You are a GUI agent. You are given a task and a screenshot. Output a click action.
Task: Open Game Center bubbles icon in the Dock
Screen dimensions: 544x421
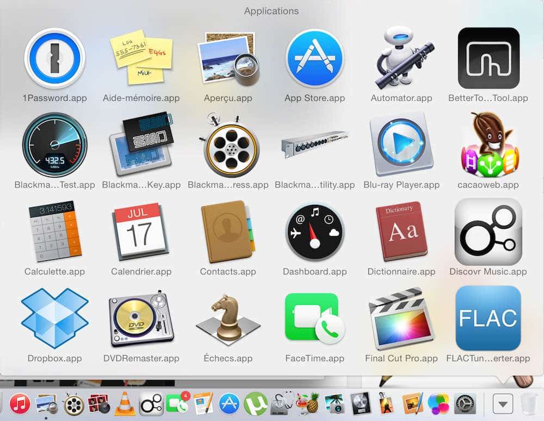438,404
